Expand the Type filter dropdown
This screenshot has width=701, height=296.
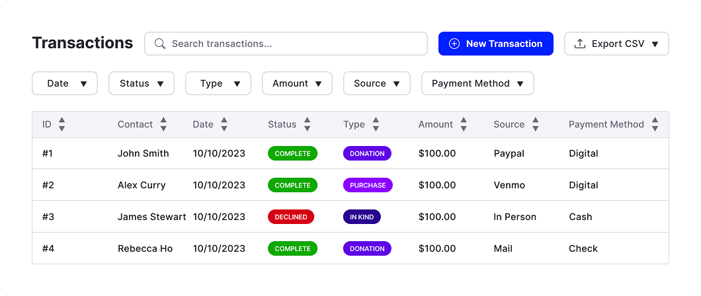[218, 83]
